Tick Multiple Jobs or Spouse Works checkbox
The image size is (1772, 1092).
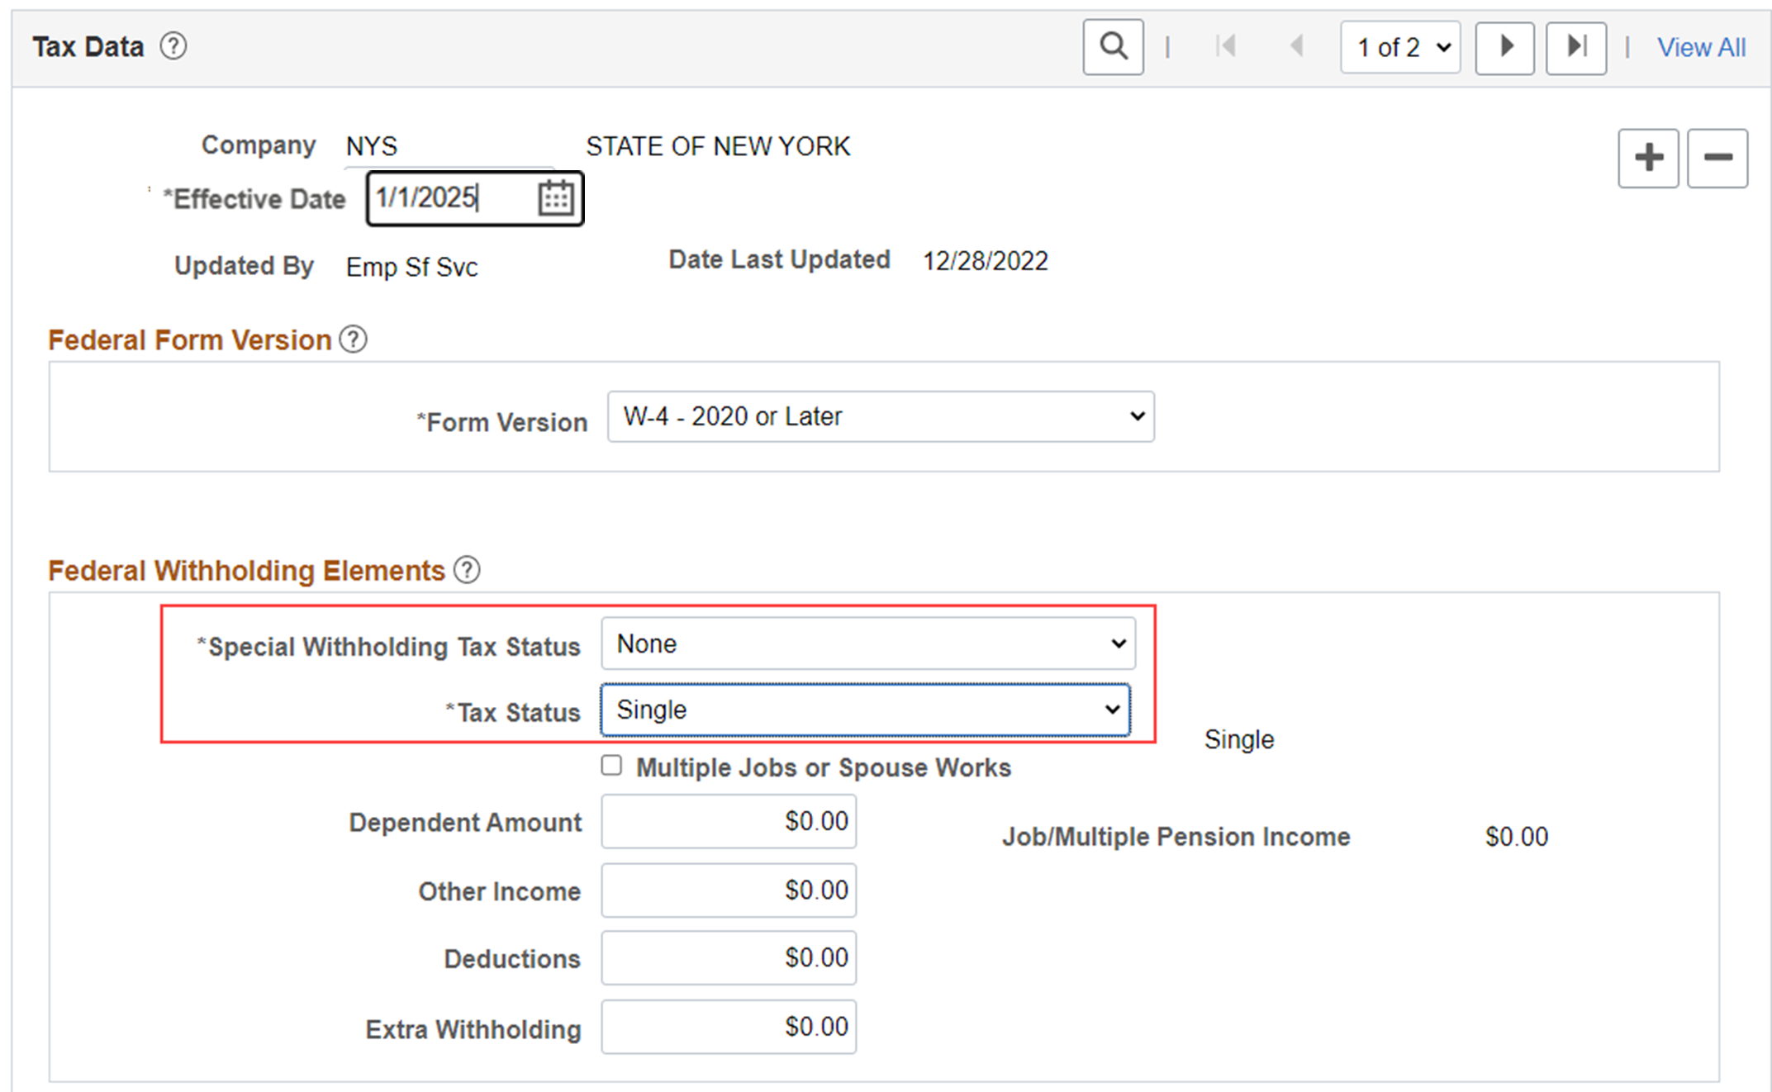[611, 766]
